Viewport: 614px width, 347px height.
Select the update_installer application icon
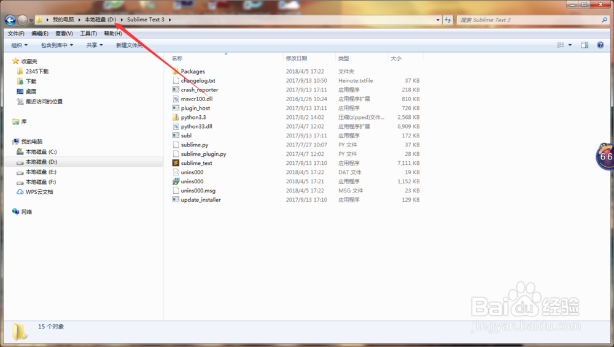[176, 199]
